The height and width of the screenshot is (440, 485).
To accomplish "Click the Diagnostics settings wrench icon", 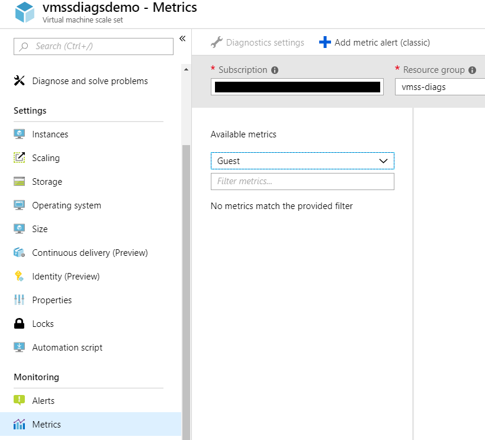I will click(217, 43).
